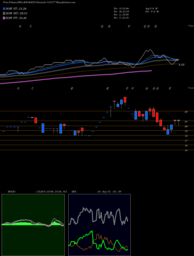Click the 'Avg V: 0 M' volume text
Viewport: 194px width, 256px height.
click(151, 9)
